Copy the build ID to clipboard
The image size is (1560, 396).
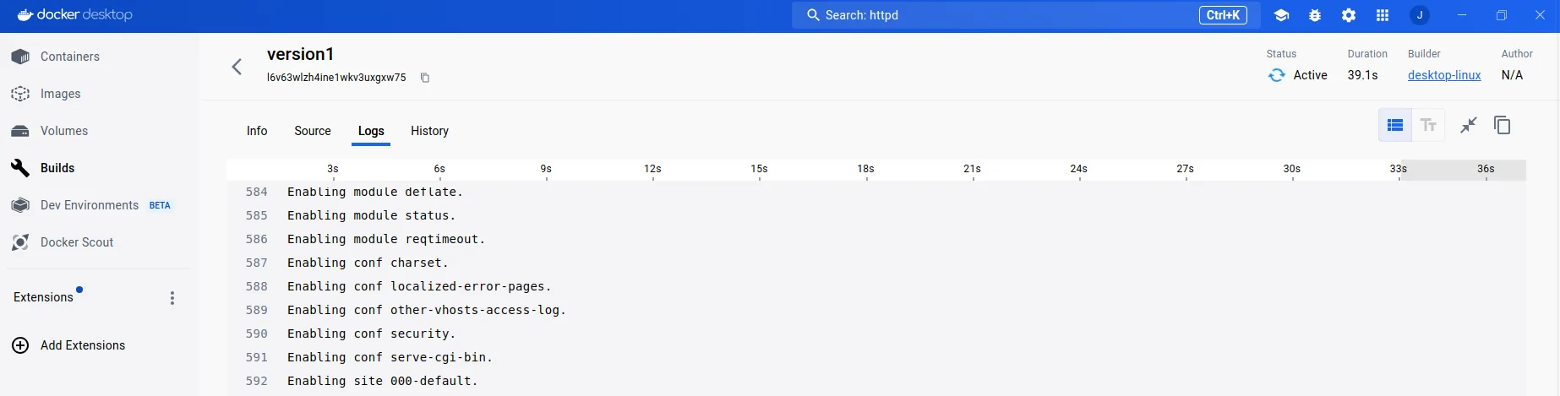point(425,78)
